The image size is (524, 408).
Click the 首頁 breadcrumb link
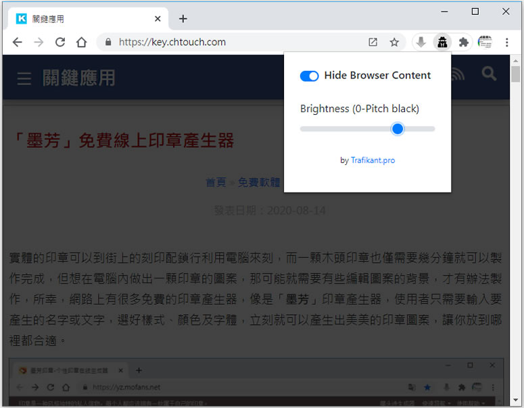(x=216, y=182)
